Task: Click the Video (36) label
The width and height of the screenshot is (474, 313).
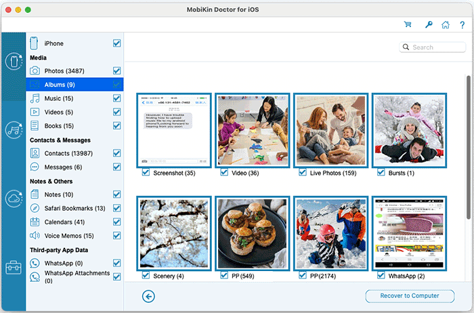Action: pyautogui.click(x=245, y=173)
